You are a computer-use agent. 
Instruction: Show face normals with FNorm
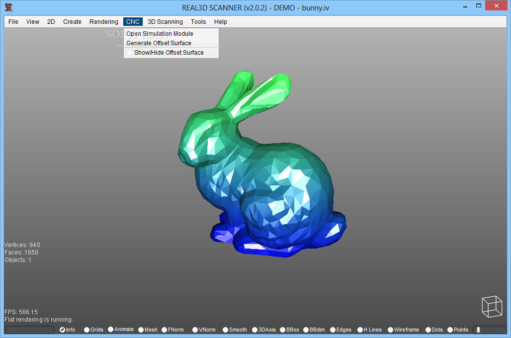(172, 330)
